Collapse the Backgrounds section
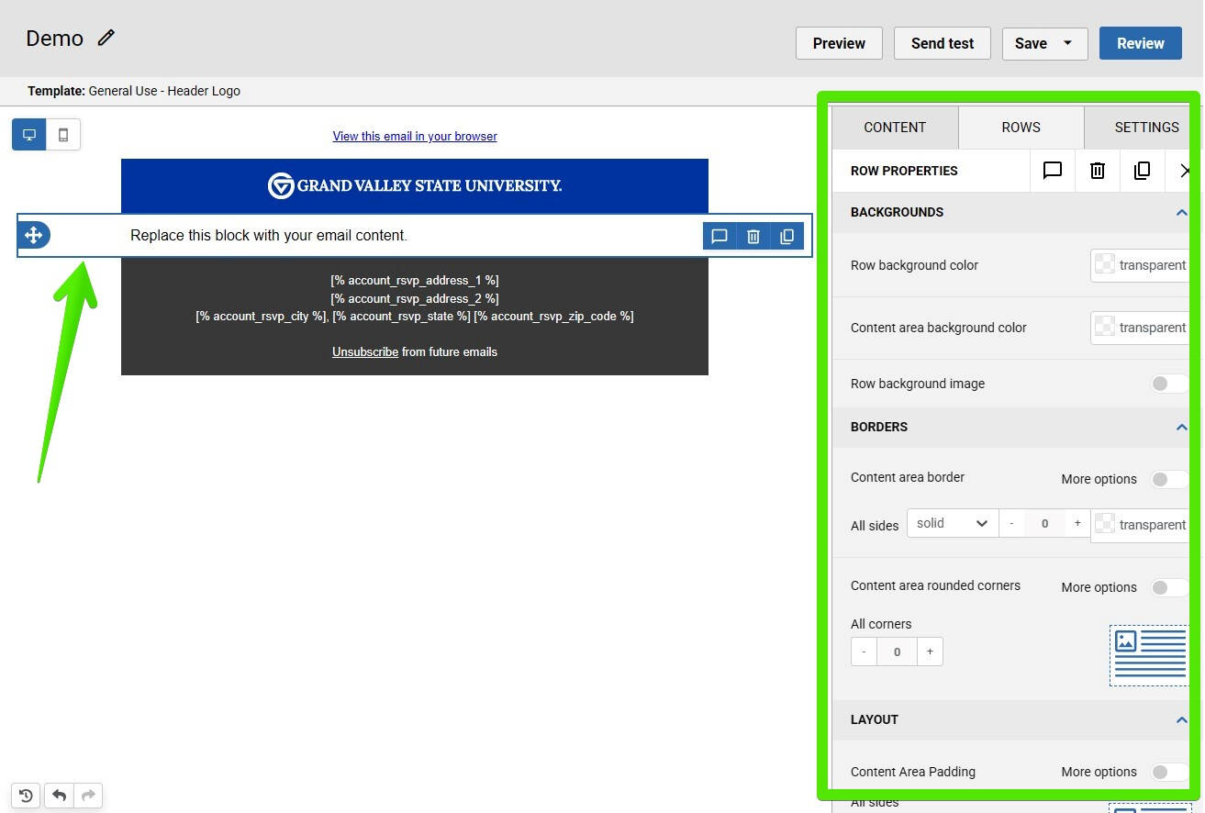1205x813 pixels. pos(1181,212)
